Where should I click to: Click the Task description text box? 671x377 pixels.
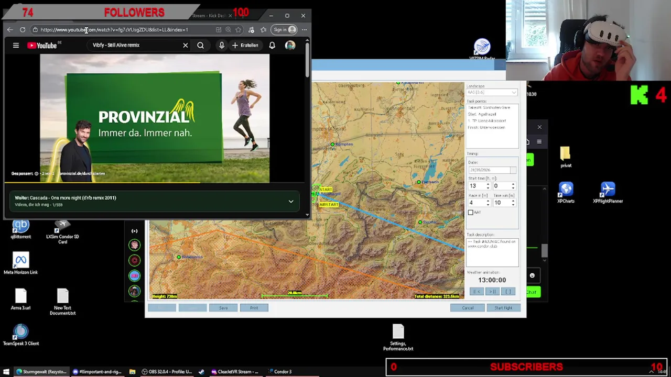coord(492,252)
